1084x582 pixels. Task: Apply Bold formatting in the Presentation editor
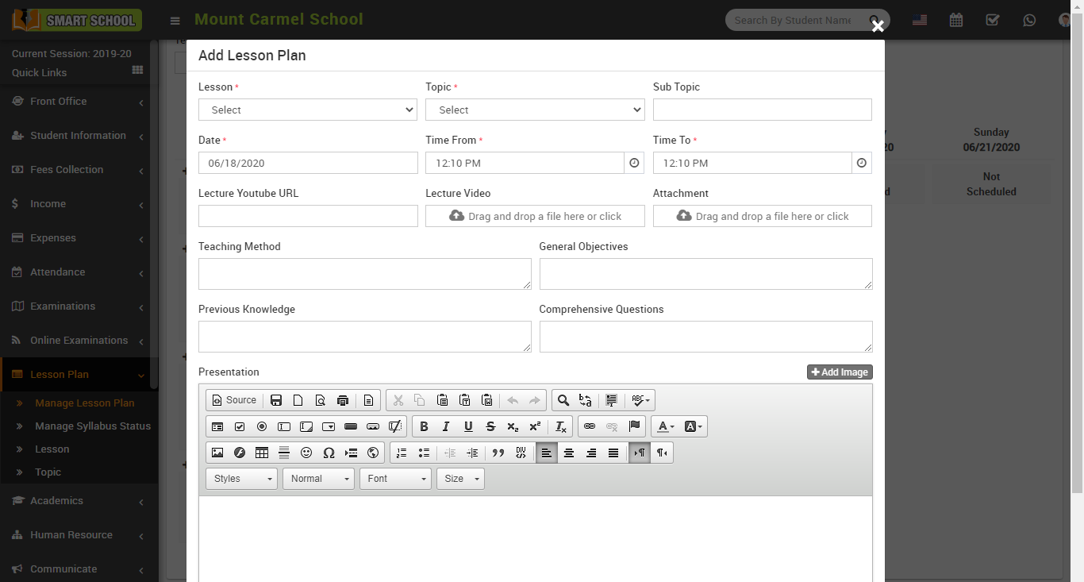(424, 426)
